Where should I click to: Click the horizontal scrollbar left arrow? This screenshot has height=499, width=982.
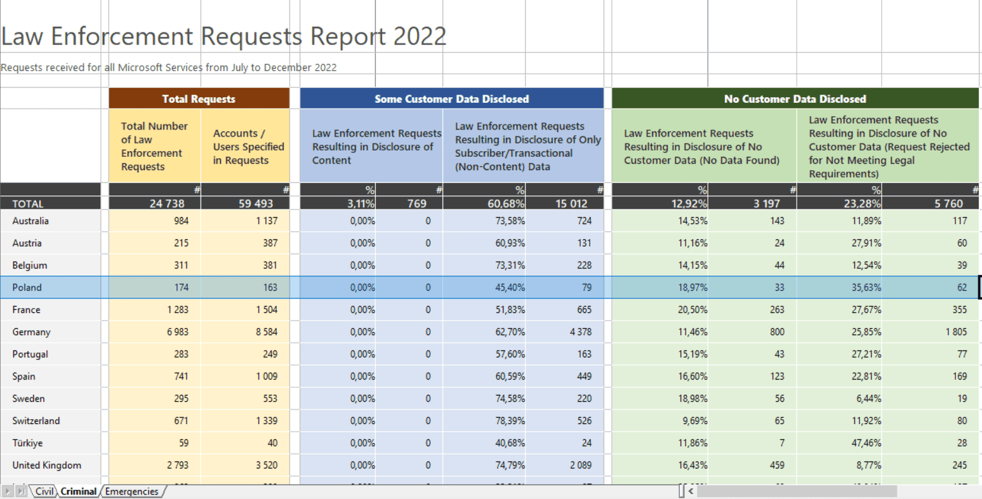(691, 491)
